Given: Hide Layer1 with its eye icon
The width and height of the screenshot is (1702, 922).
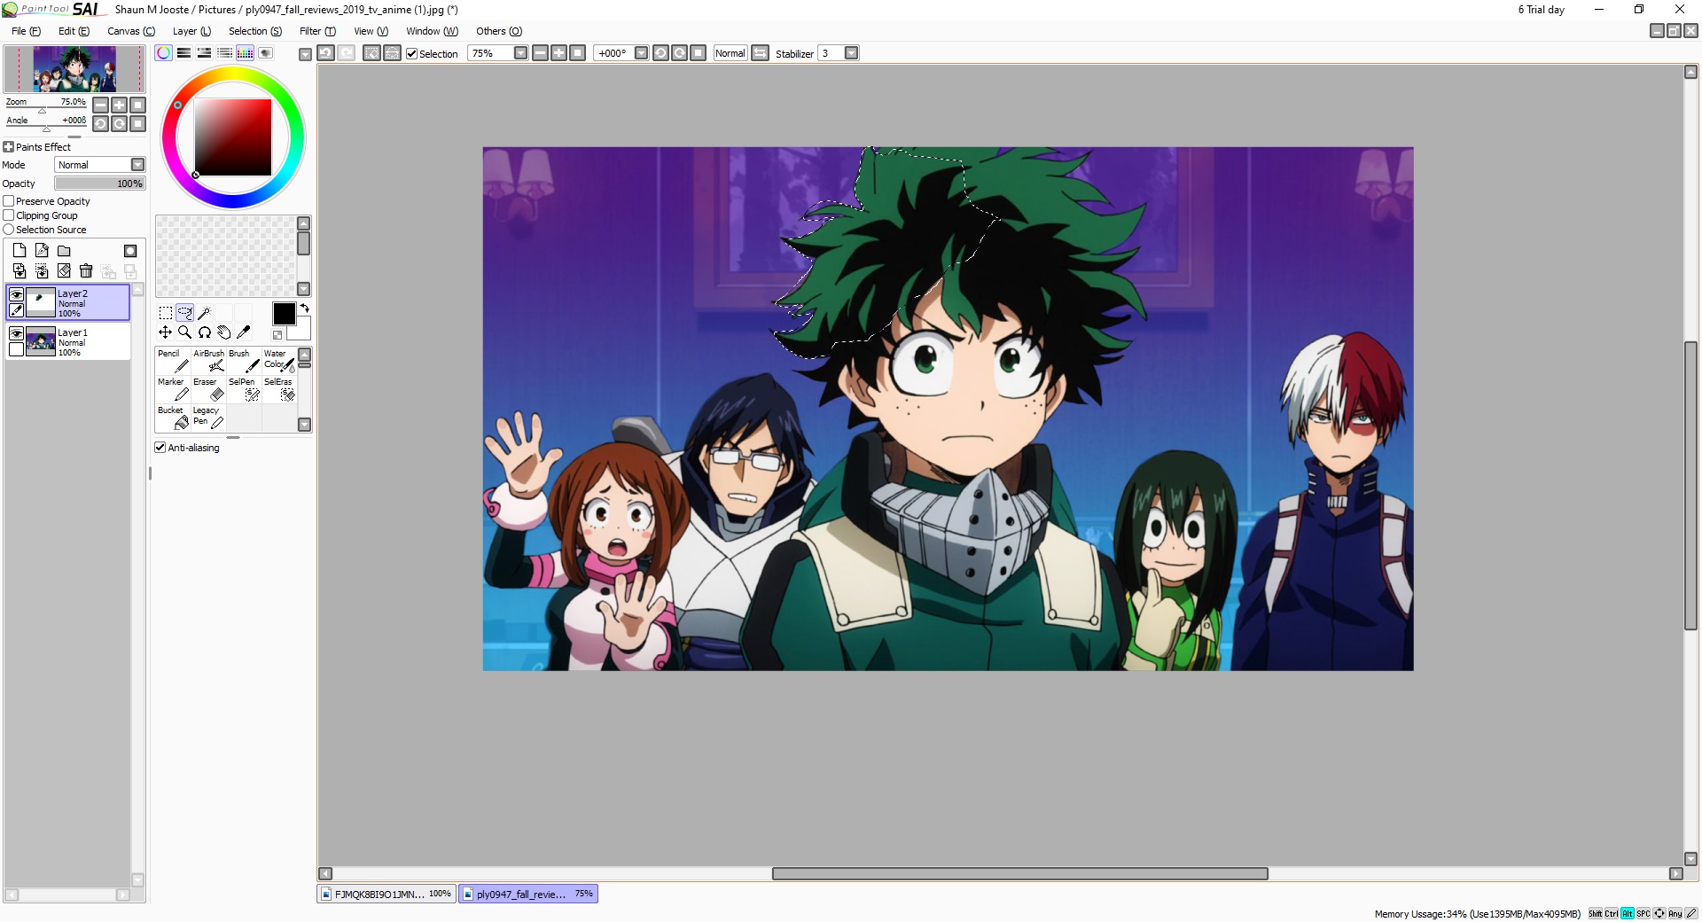Looking at the screenshot, I should click(16, 333).
